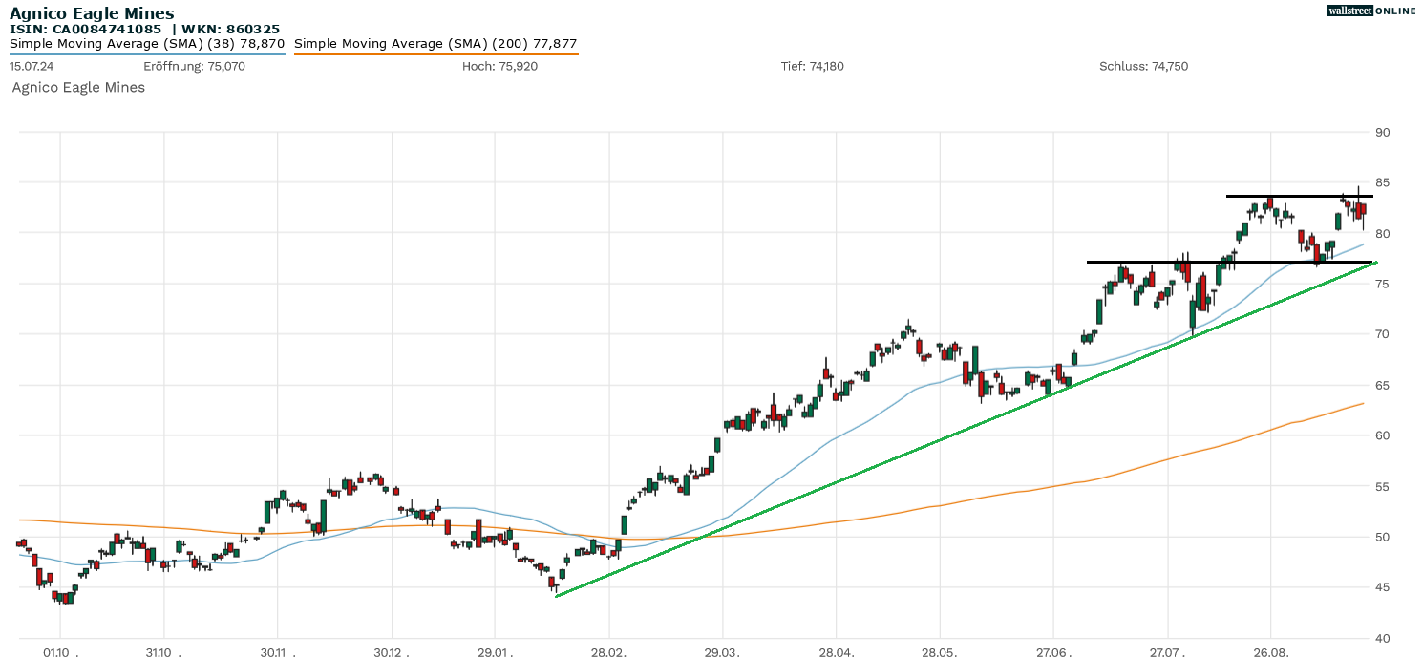Click the upper black resistance line near 84
Screen dimensions: 1423x658
click(x=1299, y=196)
